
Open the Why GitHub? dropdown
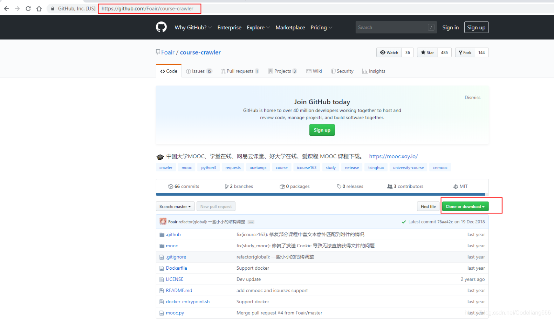(x=193, y=27)
